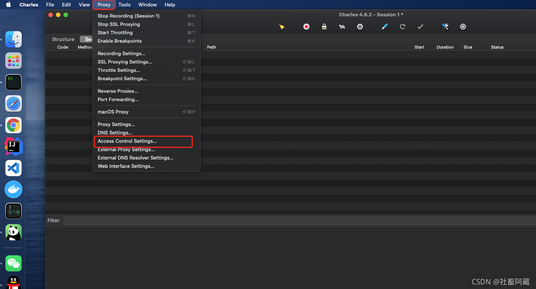Open the Window menu
536x289 pixels.
pos(147,5)
